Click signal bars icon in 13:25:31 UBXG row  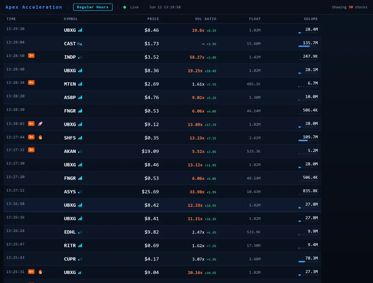click(80, 272)
